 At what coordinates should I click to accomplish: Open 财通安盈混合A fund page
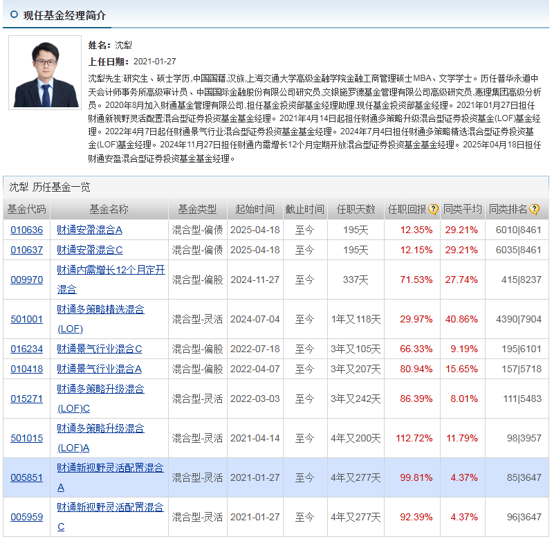coord(89,230)
